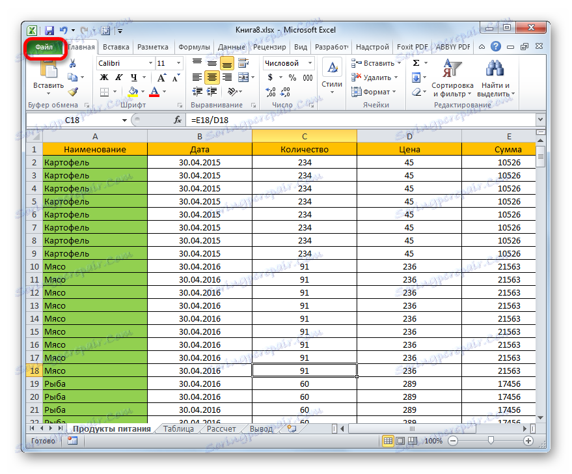Click the Excel Help question mark

point(495,47)
